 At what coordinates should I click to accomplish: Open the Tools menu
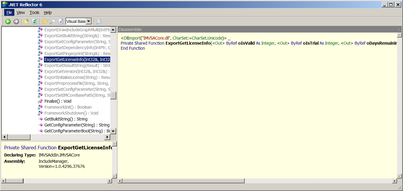coord(34,12)
